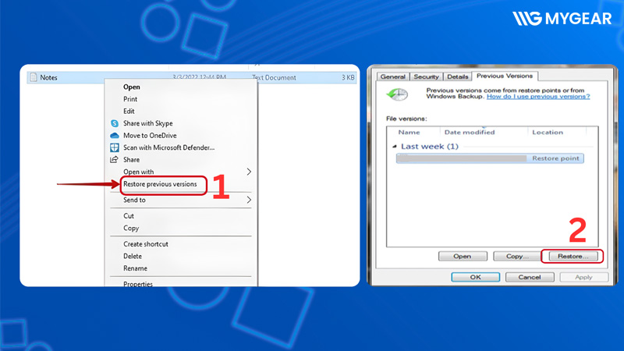624x351 pixels.
Task: Click the Share arrow icon
Action: tap(114, 160)
